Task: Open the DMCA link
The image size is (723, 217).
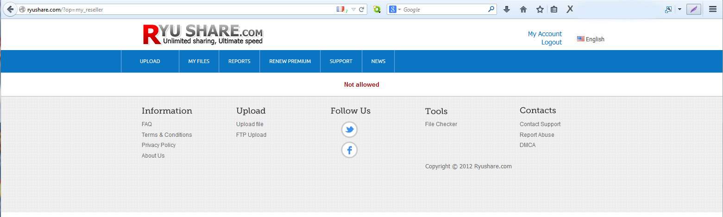Action: pyautogui.click(x=528, y=145)
